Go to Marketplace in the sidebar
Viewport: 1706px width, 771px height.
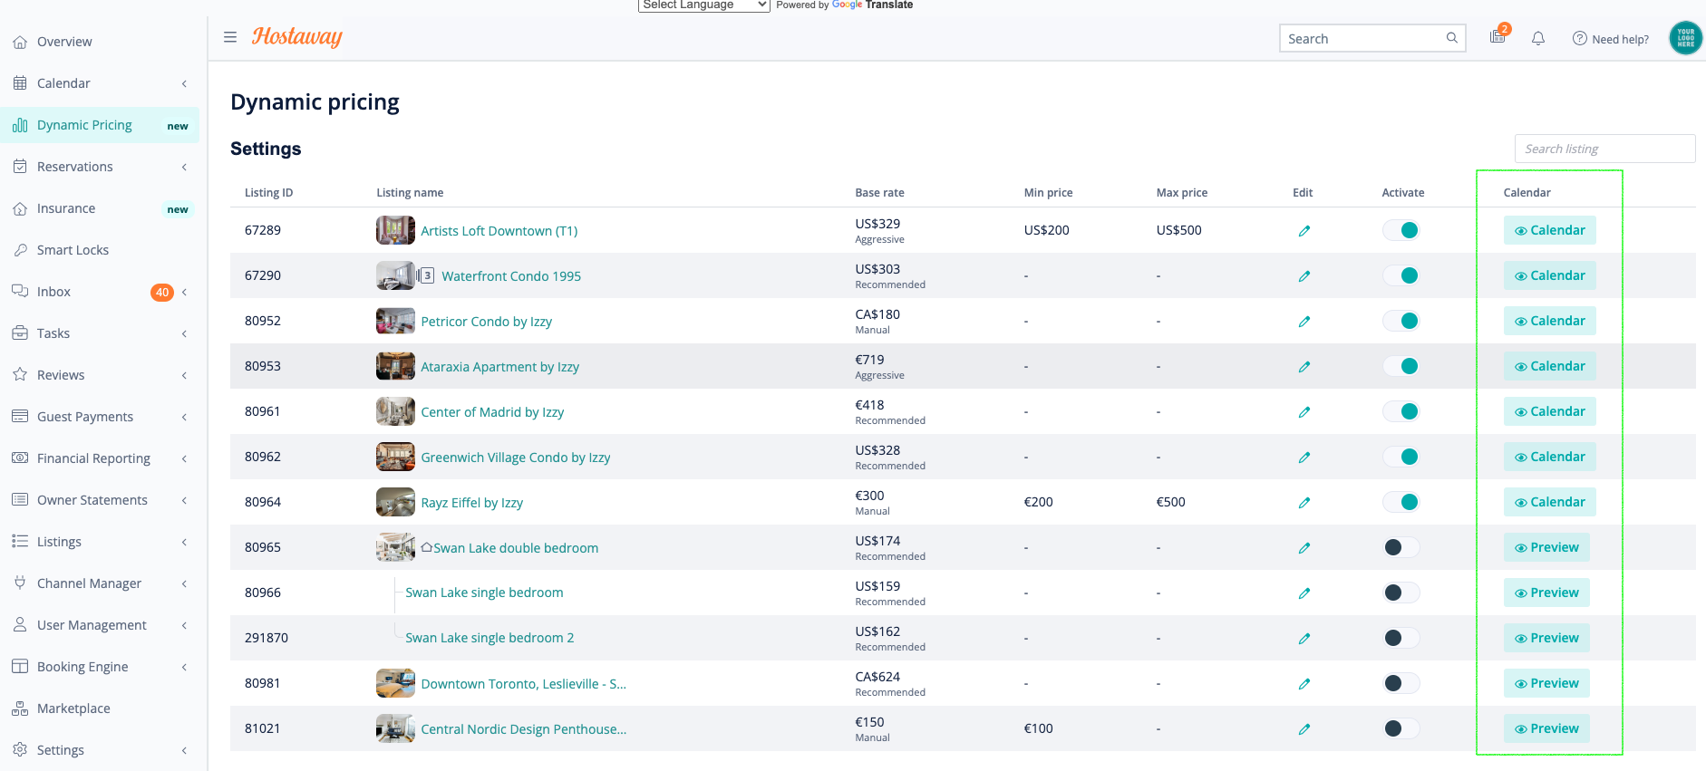(73, 708)
